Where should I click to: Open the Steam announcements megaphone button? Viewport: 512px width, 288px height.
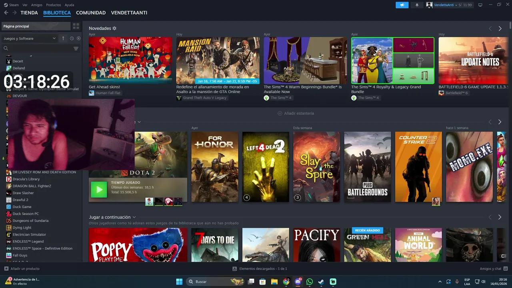[x=402, y=5]
